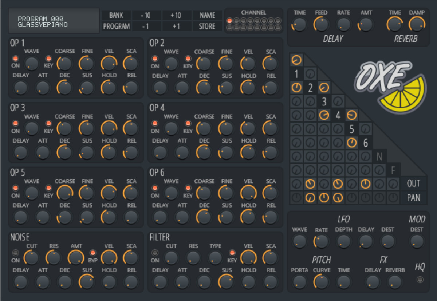The image size is (437, 301).
Task: Adjust FILTER SUS knob
Action: [227, 282]
